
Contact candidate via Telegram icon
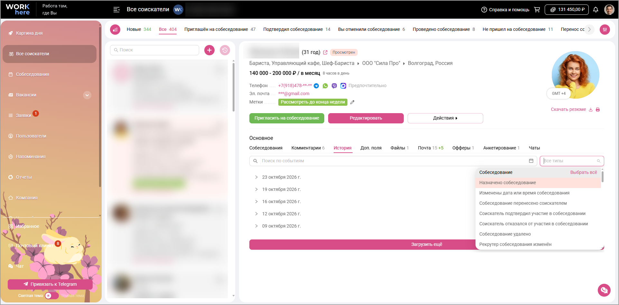pyautogui.click(x=316, y=86)
